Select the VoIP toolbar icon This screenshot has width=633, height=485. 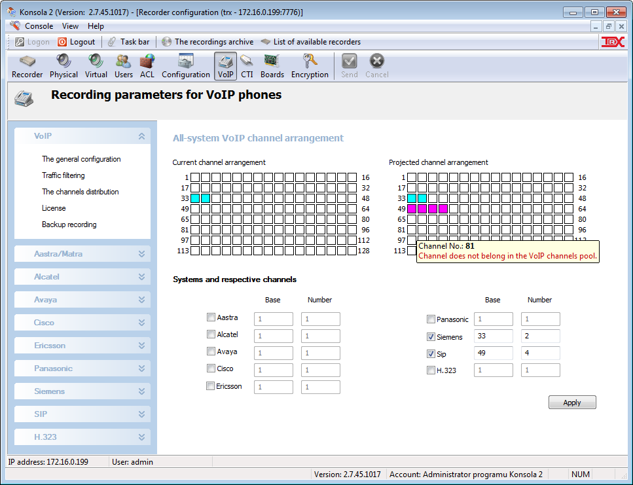click(225, 67)
